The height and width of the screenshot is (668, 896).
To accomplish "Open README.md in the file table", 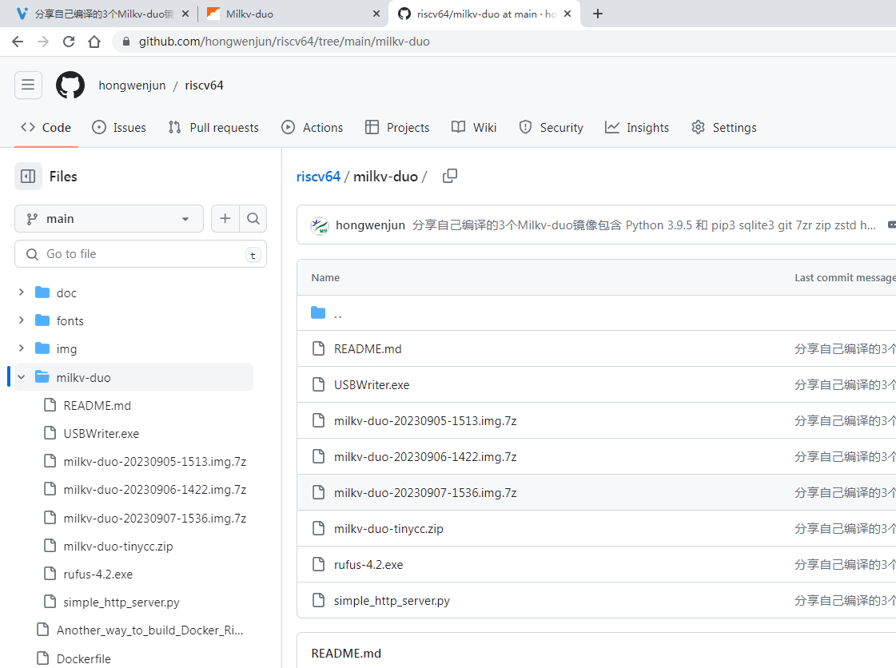I will 368,348.
